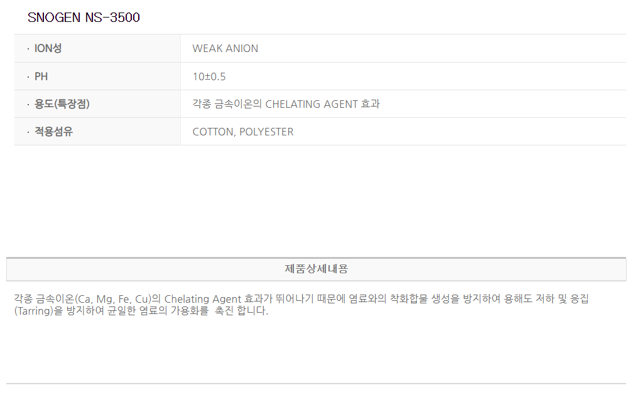This screenshot has height=393, width=633.
Task: Click the words 촉진 합니다 ending the description
Action: pos(241,311)
